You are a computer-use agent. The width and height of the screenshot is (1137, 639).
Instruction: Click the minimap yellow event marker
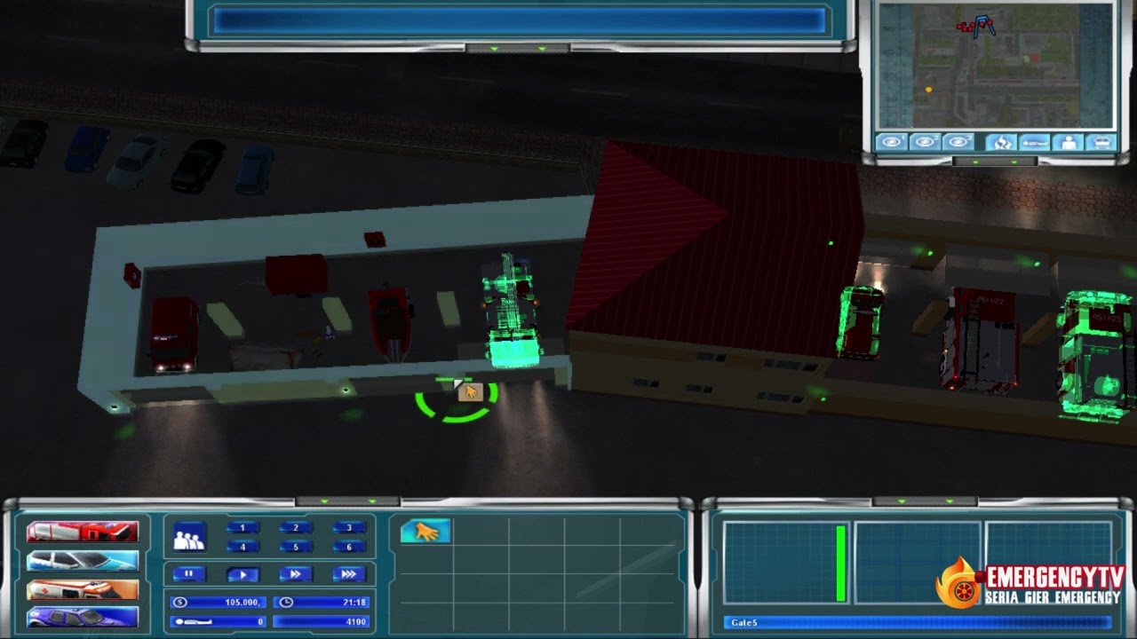tap(929, 90)
